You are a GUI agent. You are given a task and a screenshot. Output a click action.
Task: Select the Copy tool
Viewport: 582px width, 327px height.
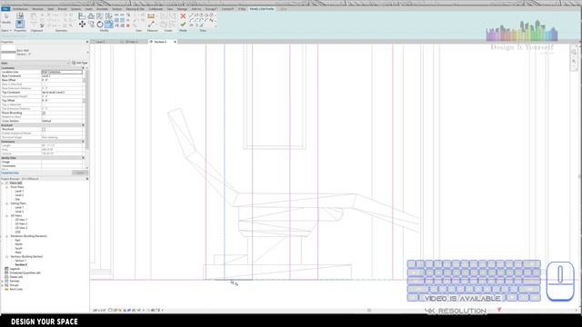tap(92, 25)
